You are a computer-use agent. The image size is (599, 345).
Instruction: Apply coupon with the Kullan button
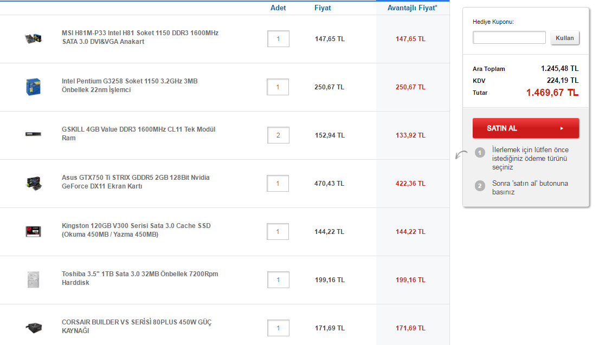click(565, 38)
